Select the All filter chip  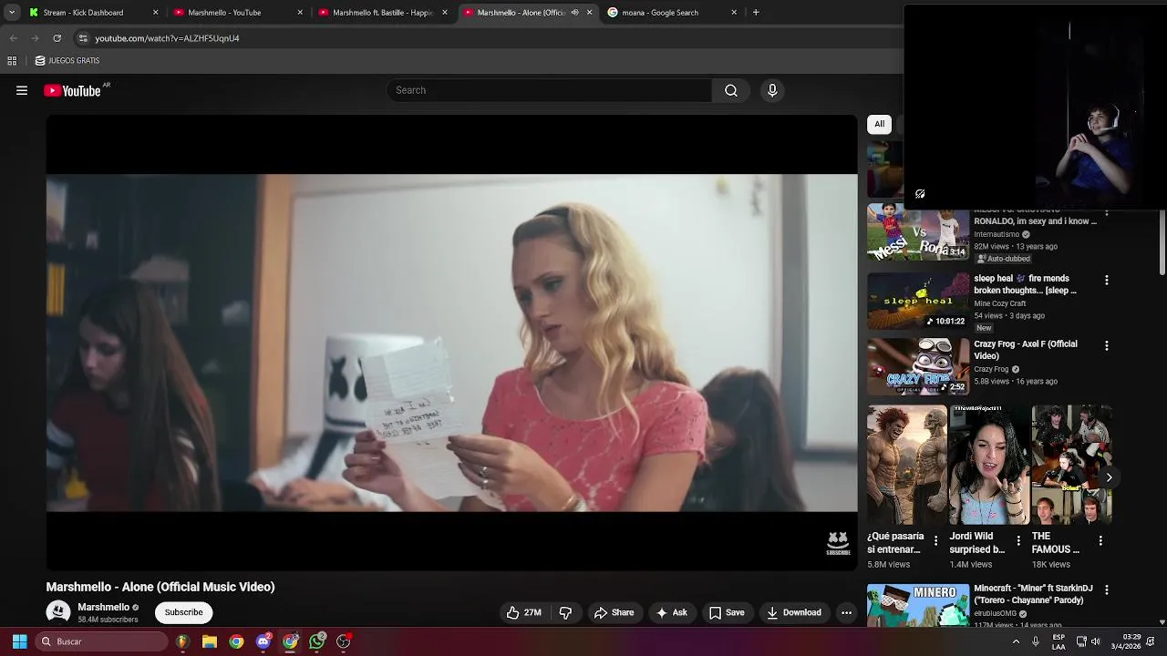879,124
